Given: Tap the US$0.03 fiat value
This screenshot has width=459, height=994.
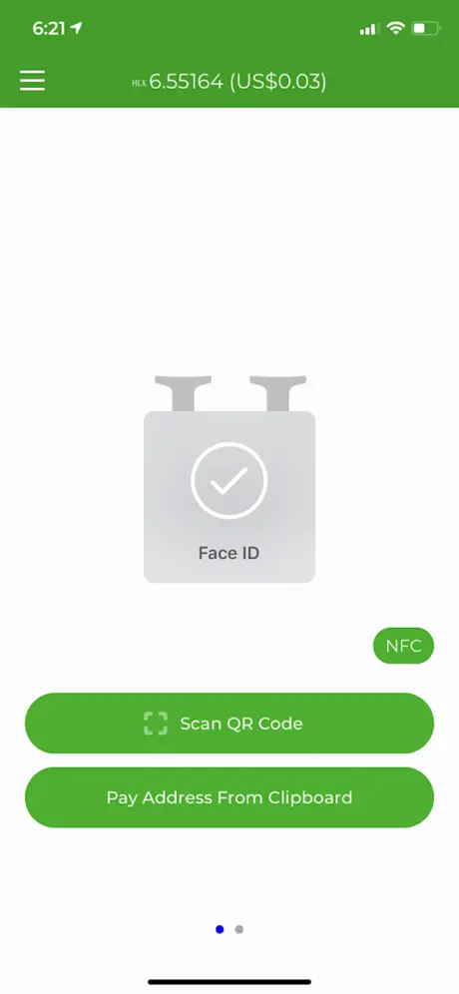Looking at the screenshot, I should [x=277, y=81].
